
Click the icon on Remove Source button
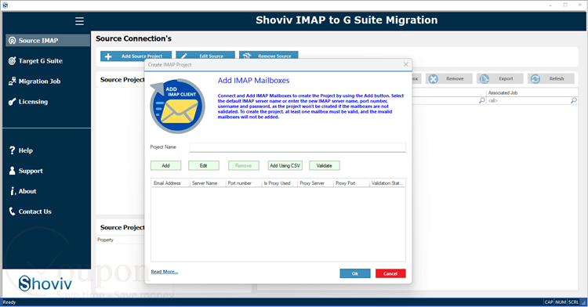click(x=247, y=56)
